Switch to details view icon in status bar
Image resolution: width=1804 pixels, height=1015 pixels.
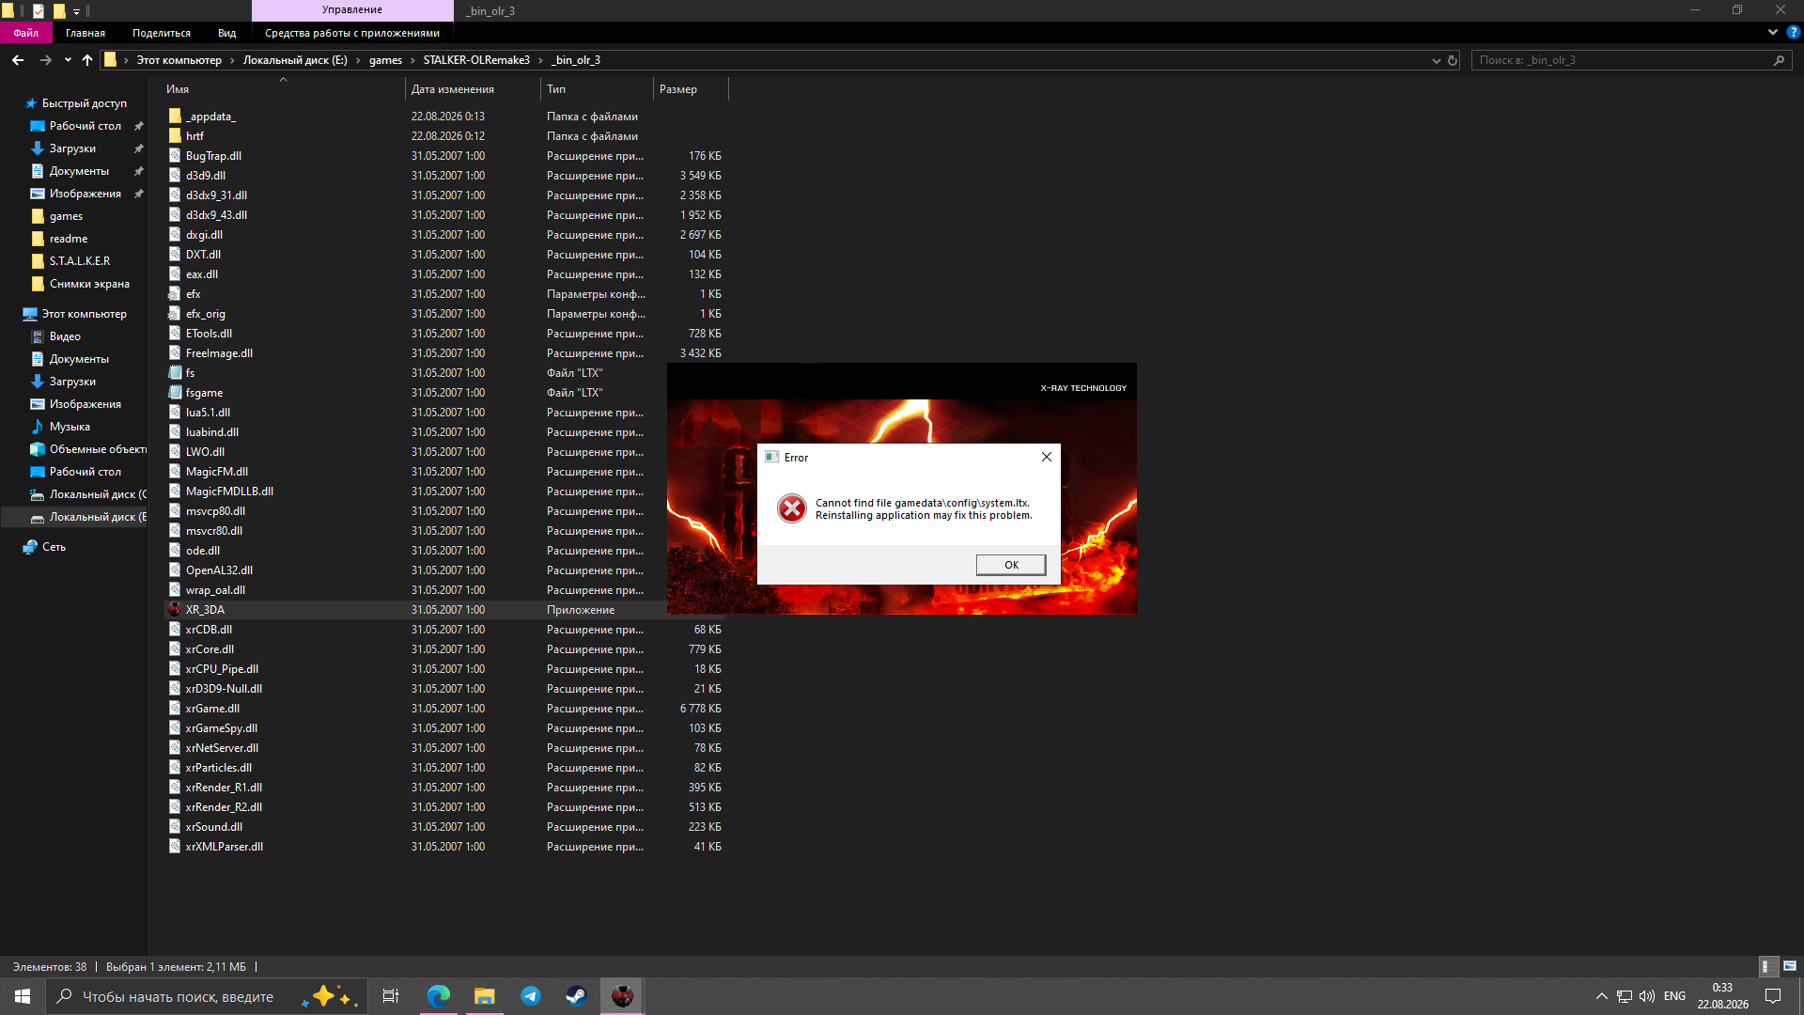pyautogui.click(x=1766, y=966)
